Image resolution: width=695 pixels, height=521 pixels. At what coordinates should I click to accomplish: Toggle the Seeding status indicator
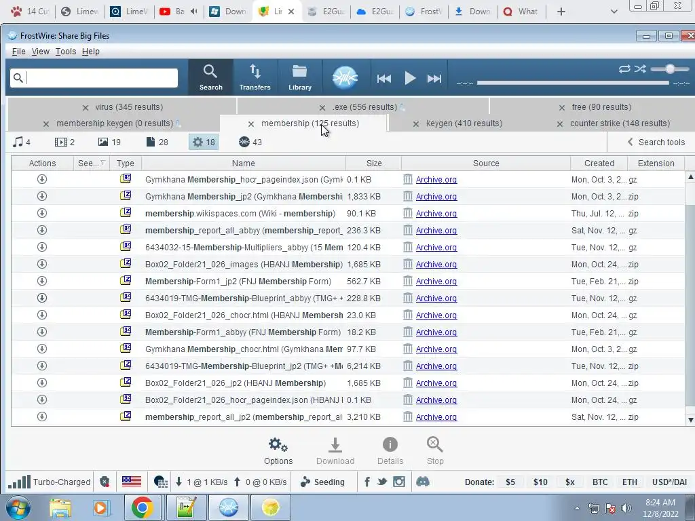click(322, 482)
